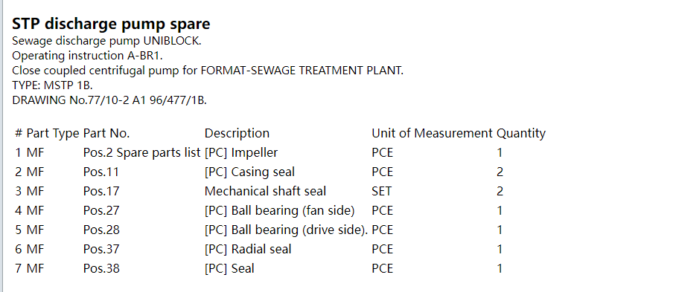Select the Radial seal description
The image size is (673, 292).
pos(248,249)
